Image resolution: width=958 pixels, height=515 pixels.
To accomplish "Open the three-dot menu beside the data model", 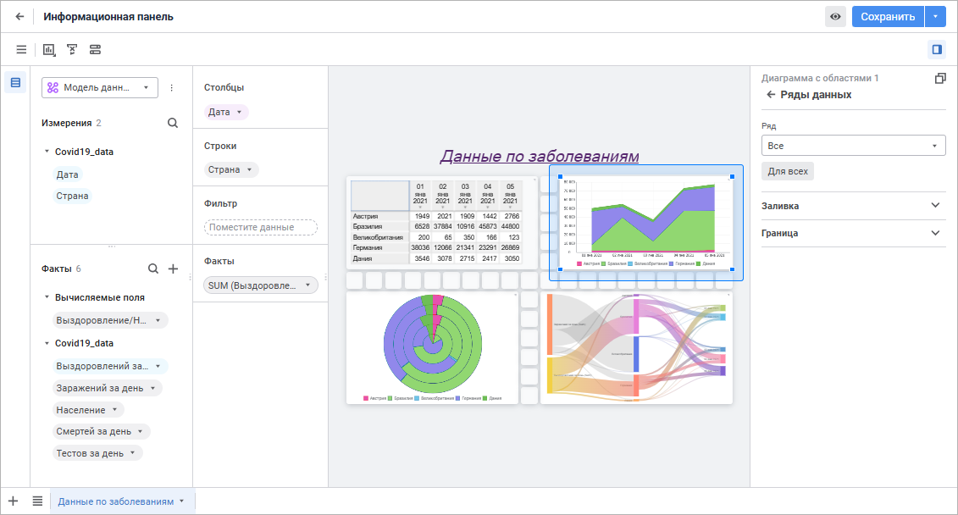I will click(172, 88).
